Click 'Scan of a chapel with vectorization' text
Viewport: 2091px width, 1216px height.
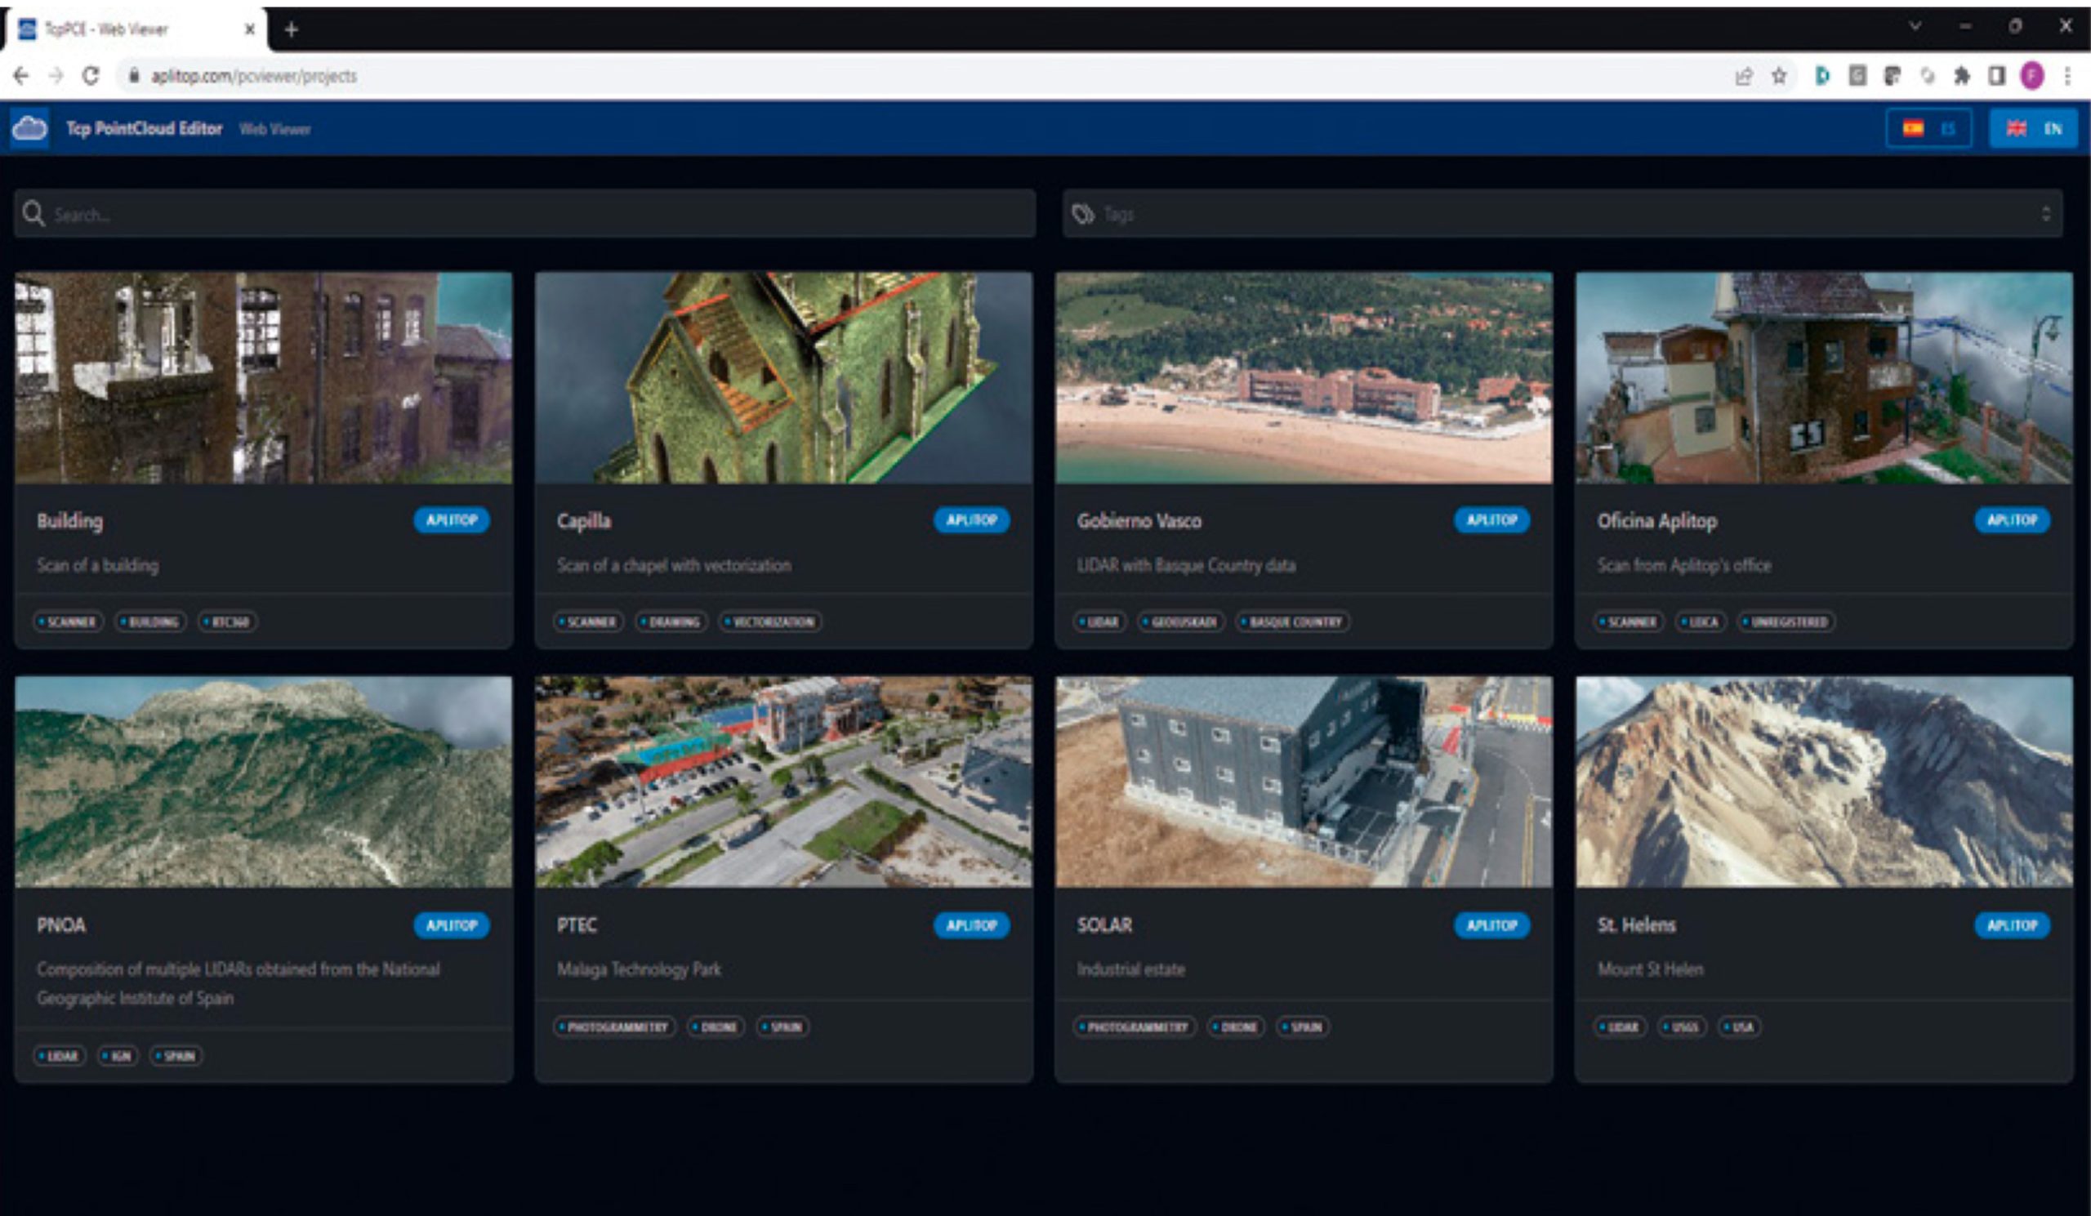tap(674, 565)
